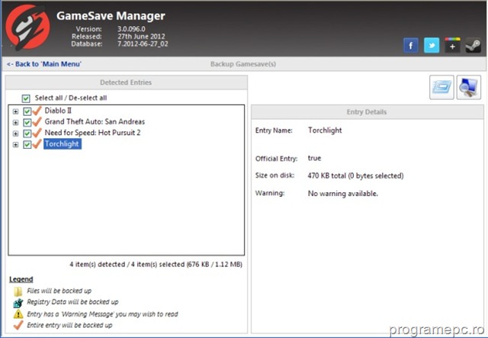488x338 pixels.
Task: Click the 'Select all / De-select all' label
Action: [71, 98]
